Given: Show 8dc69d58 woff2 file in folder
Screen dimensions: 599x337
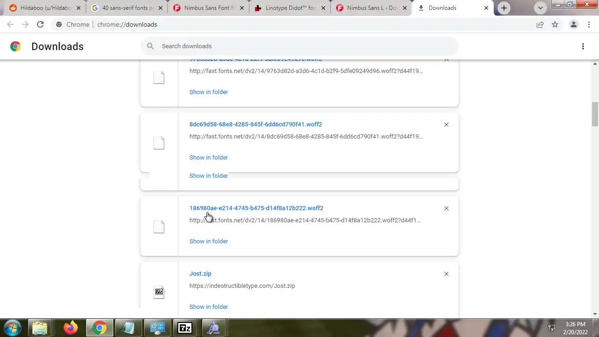Looking at the screenshot, I should (x=209, y=157).
